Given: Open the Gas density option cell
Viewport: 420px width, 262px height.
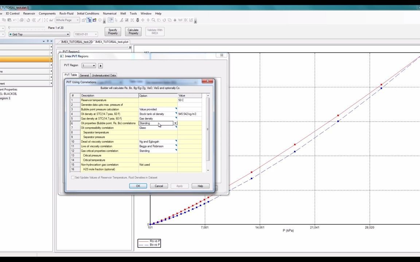Looking at the screenshot, I should point(158,118).
